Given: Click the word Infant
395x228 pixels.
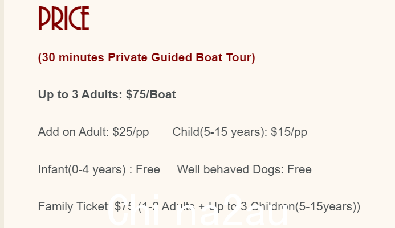Looking at the screenshot, I should click(53, 169).
